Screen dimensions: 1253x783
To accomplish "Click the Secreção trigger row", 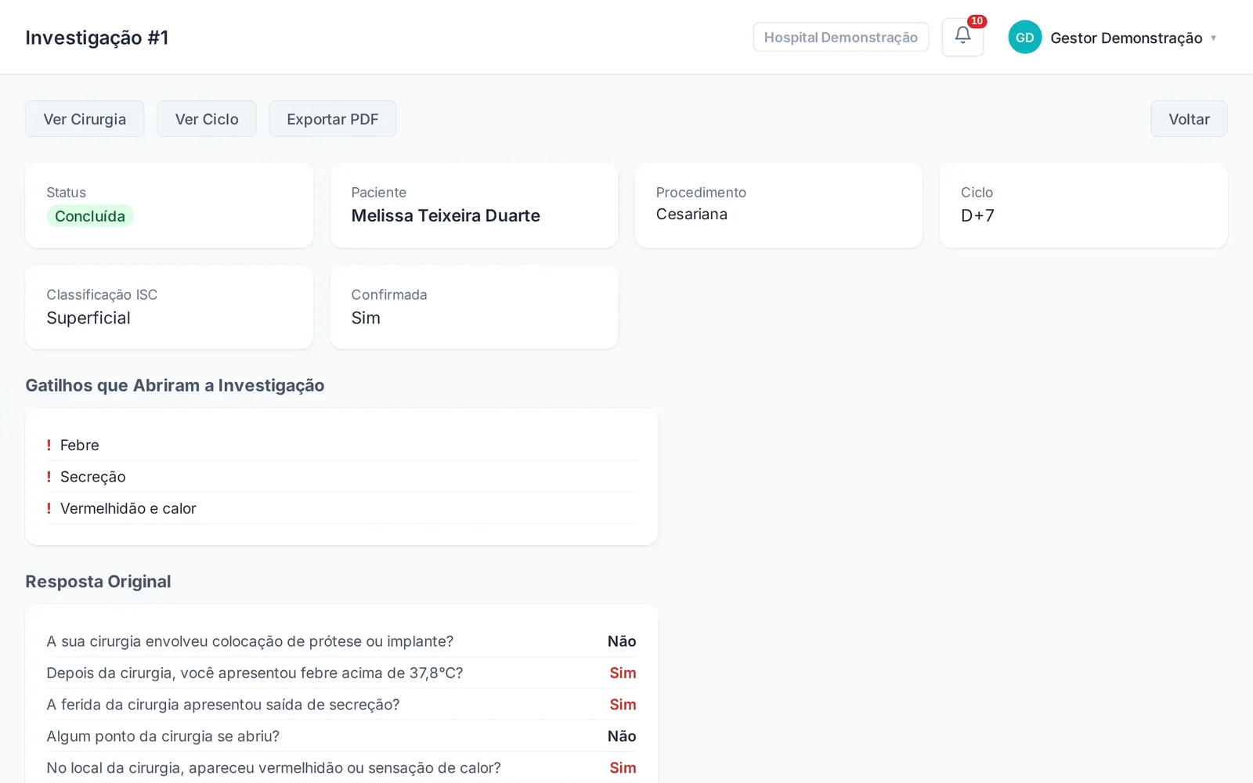I will coord(341,477).
